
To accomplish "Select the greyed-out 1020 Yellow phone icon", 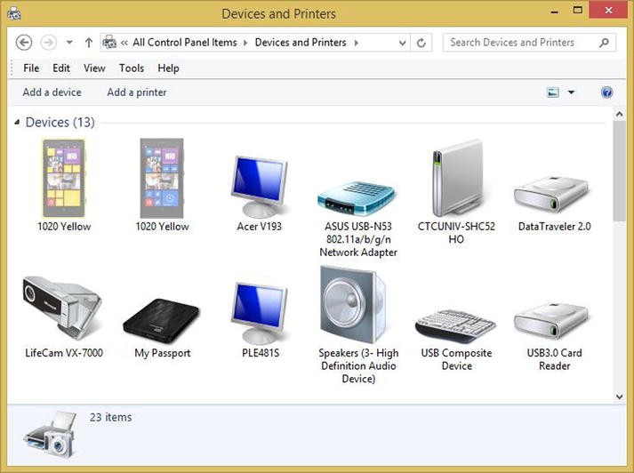I will pos(162,178).
